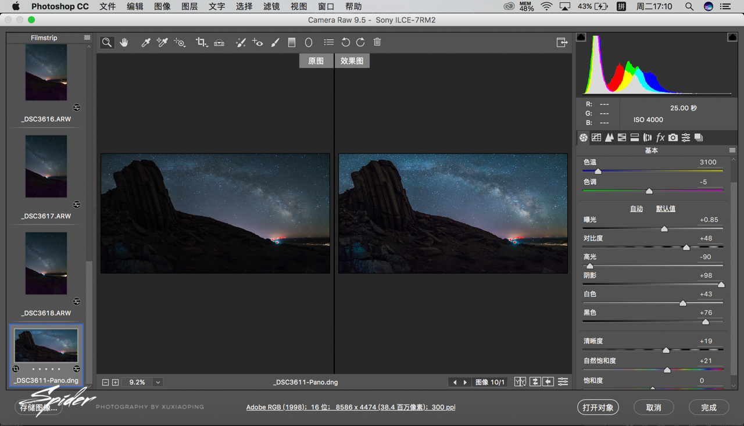Select the White Balance eyedropper tool
This screenshot has width=744, height=426.
[x=146, y=42]
